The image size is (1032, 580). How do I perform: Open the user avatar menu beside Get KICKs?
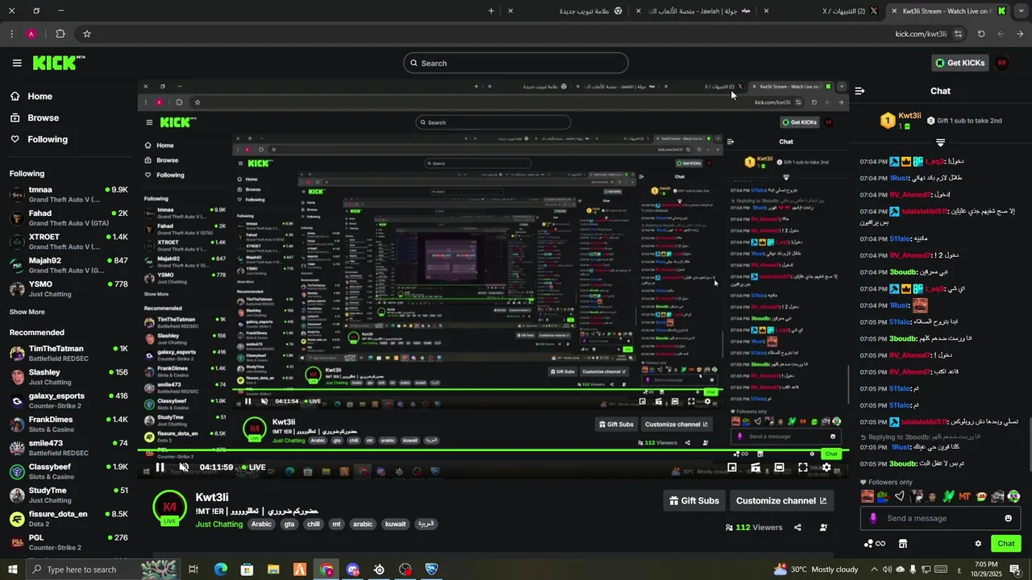coord(1002,63)
